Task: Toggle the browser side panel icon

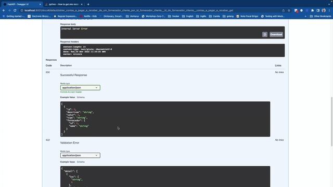Action: pyautogui.click(x=318, y=10)
